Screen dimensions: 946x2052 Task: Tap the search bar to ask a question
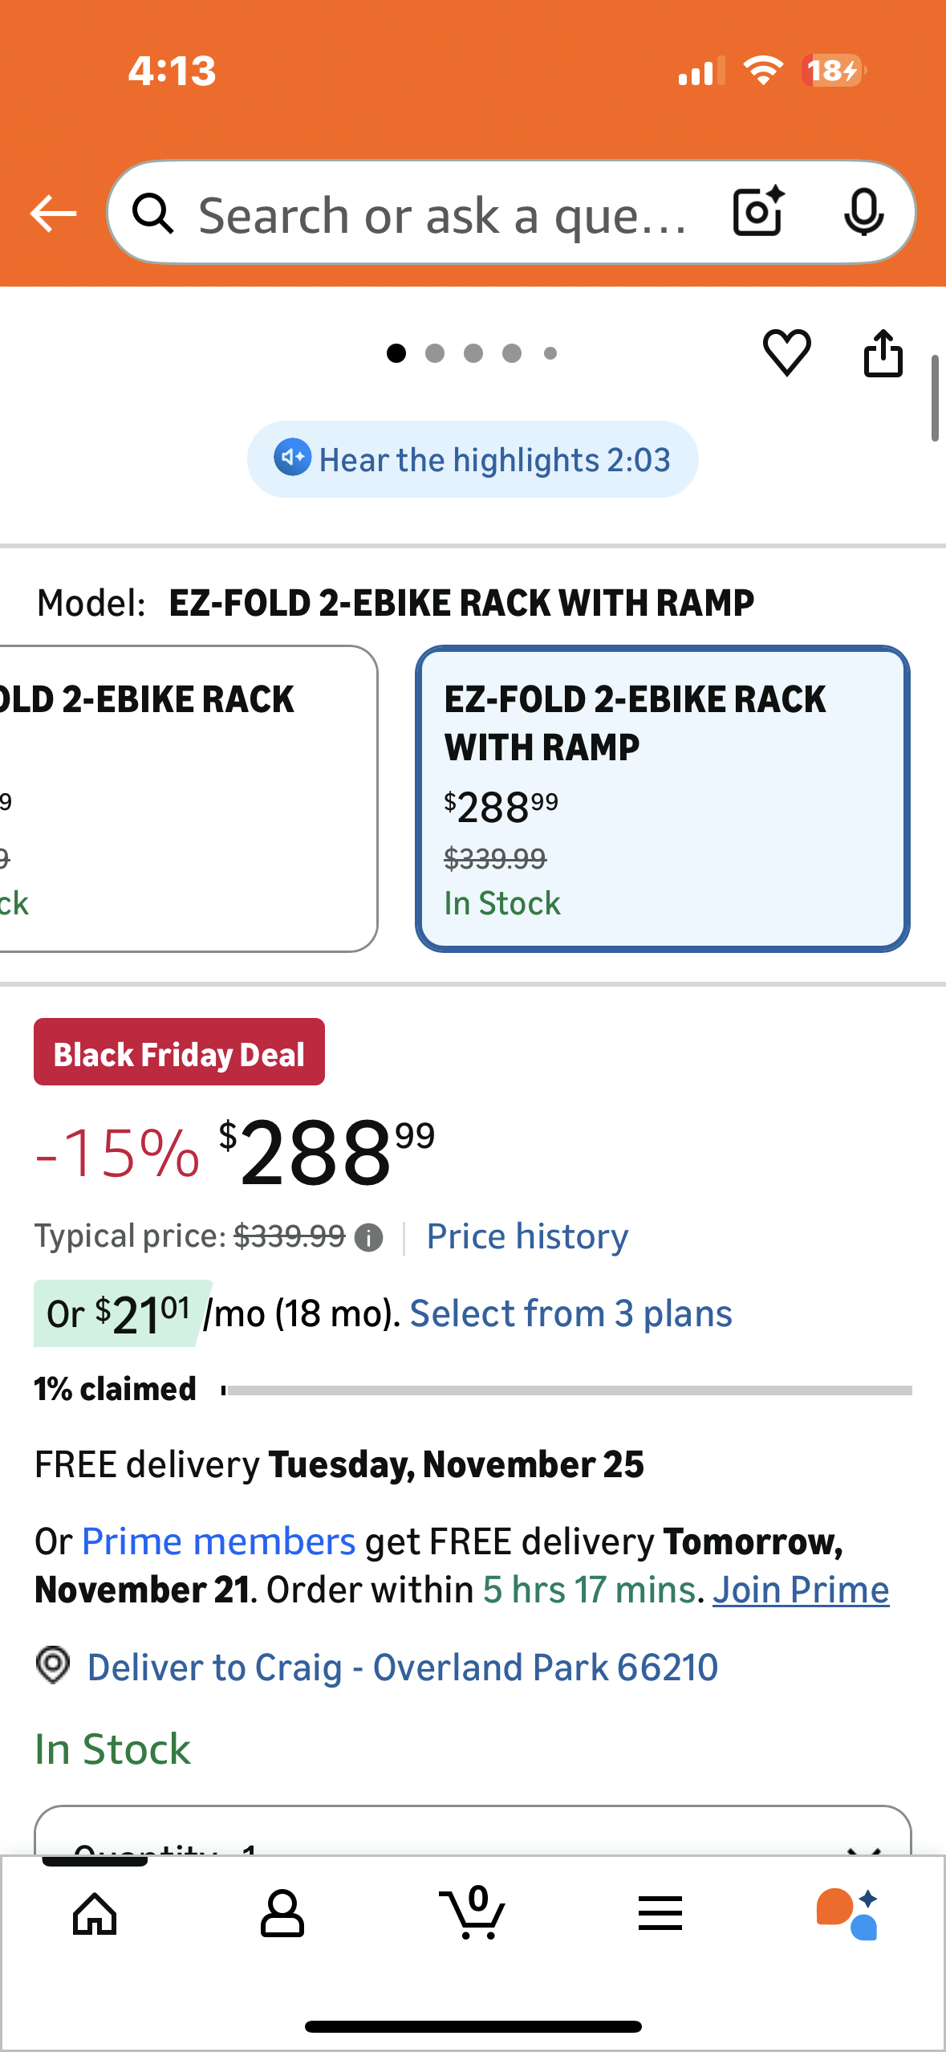[x=441, y=213]
